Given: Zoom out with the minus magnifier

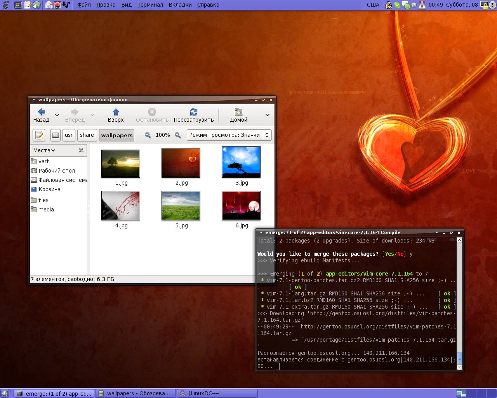Looking at the screenshot, I should (x=148, y=135).
